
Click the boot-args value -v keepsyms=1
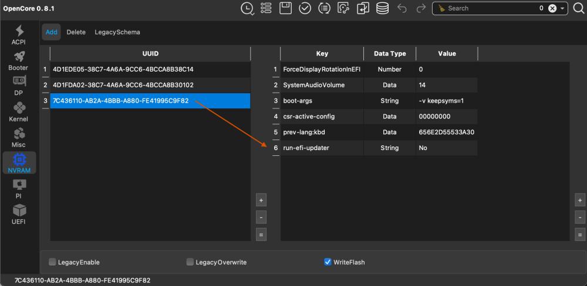pyautogui.click(x=447, y=101)
